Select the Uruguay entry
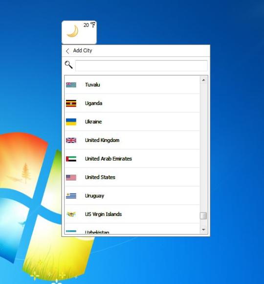This screenshot has width=264, height=284. (132, 195)
